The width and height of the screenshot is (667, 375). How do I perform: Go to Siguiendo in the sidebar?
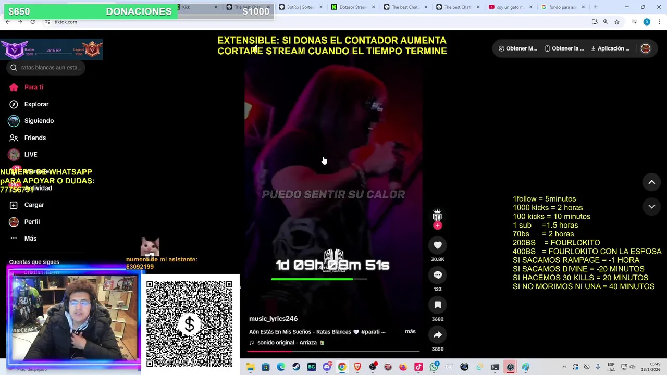[x=31, y=121]
